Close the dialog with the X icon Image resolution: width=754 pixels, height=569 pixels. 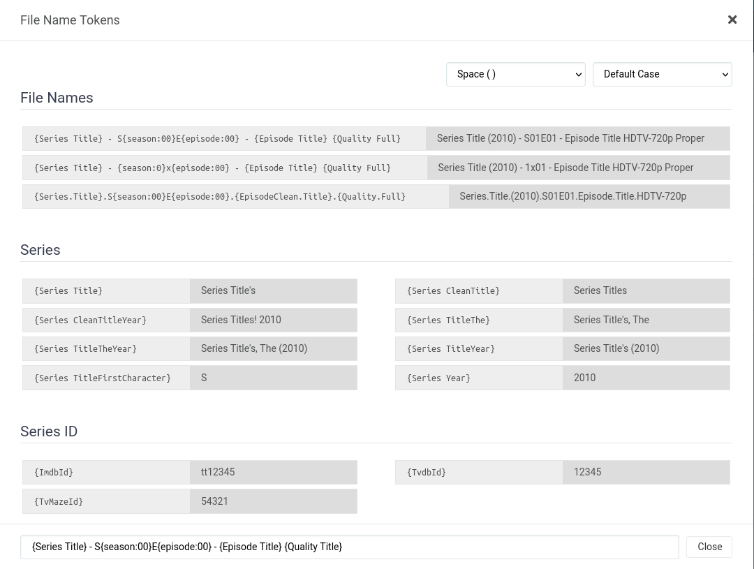click(732, 20)
